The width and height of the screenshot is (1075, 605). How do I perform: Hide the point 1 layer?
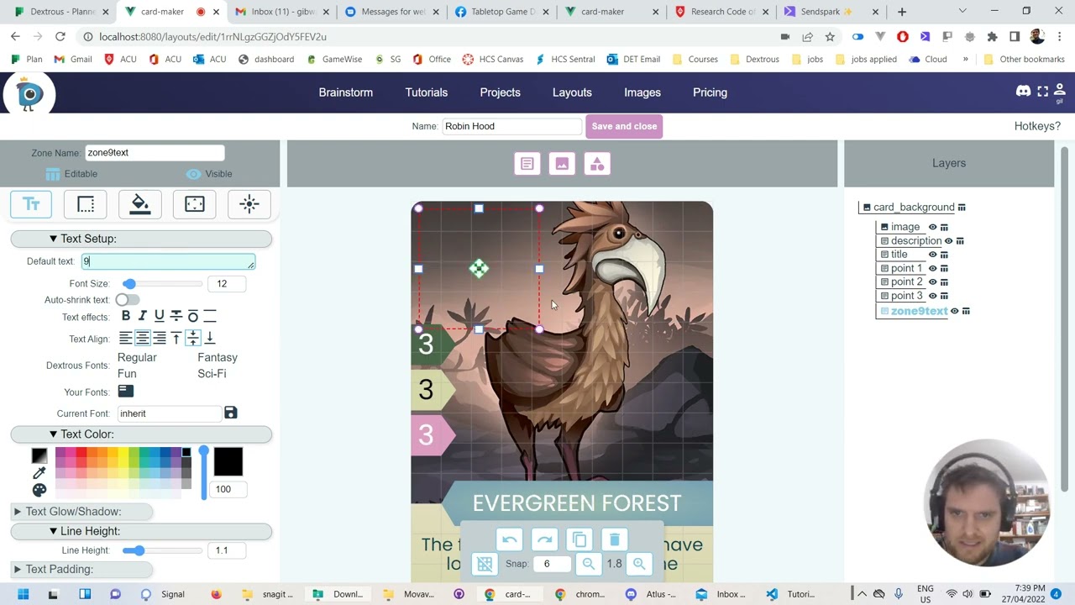(932, 269)
